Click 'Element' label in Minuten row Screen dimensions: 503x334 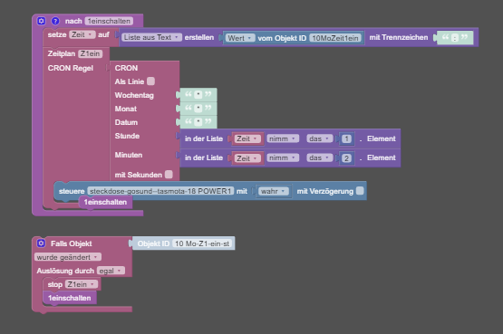[381, 157]
